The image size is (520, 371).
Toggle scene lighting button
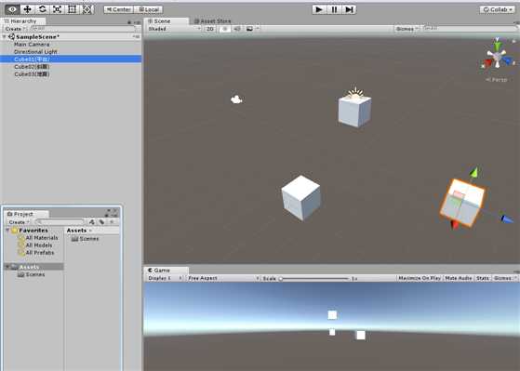tap(225, 29)
